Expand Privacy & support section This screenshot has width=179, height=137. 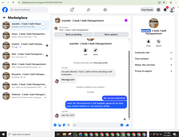click(x=154, y=71)
